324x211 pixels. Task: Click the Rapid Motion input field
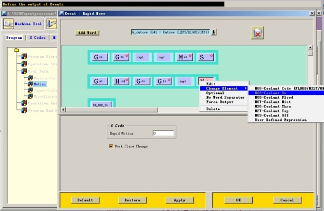[x=163, y=133]
